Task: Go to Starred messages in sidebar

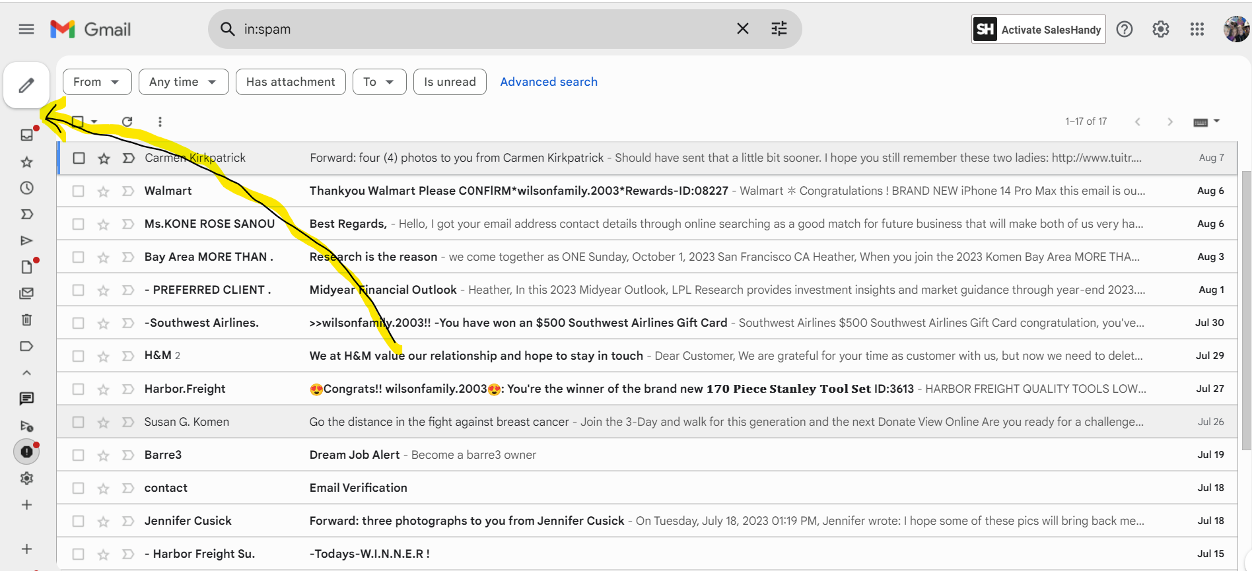Action: (26, 162)
